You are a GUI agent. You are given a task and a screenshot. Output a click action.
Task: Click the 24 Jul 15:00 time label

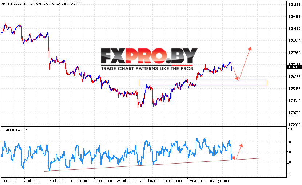tap(126, 181)
